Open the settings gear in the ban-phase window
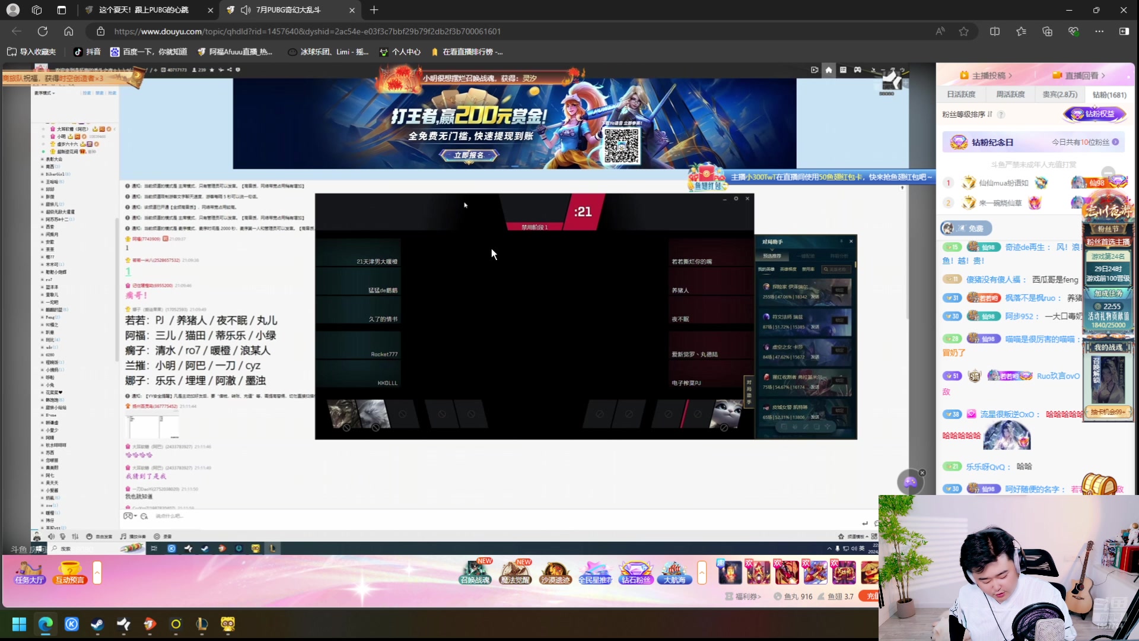The width and height of the screenshot is (1139, 641). pos(736,199)
